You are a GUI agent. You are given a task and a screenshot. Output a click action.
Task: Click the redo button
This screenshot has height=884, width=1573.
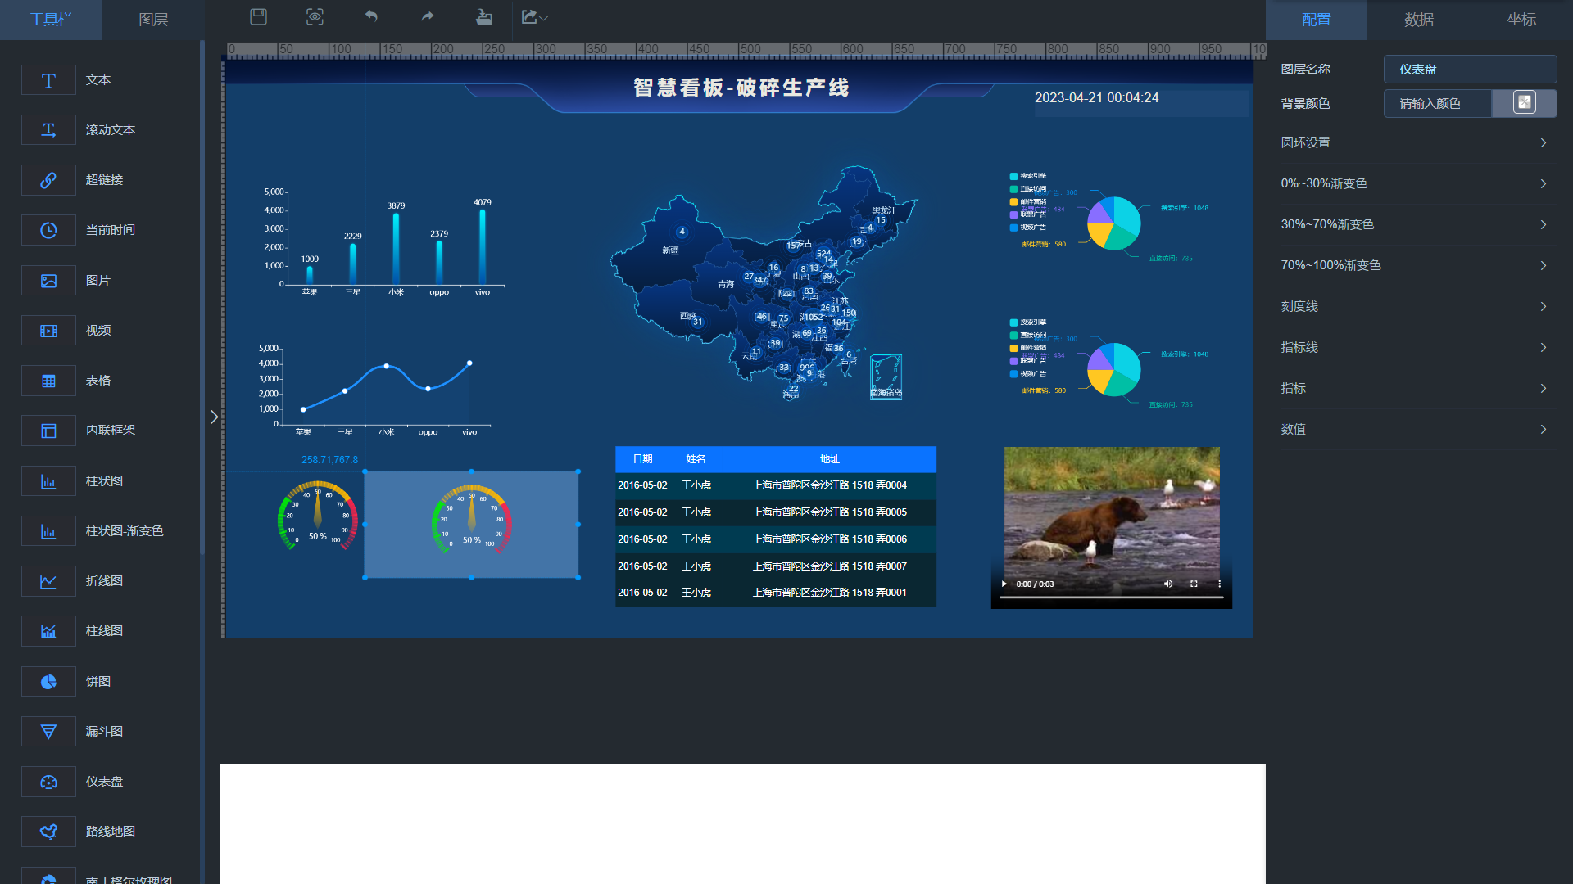click(427, 16)
